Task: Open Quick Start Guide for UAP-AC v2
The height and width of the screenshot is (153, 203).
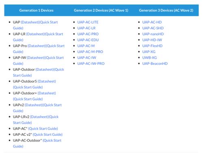Action: [x=48, y=134]
